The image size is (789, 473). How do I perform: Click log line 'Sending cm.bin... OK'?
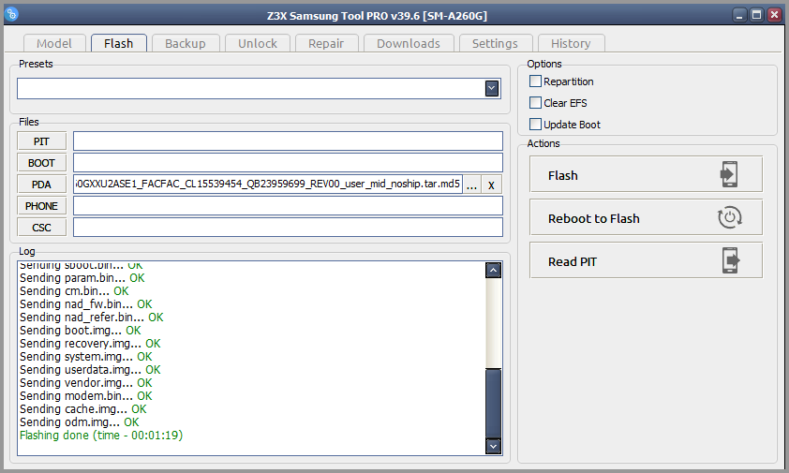pos(74,291)
